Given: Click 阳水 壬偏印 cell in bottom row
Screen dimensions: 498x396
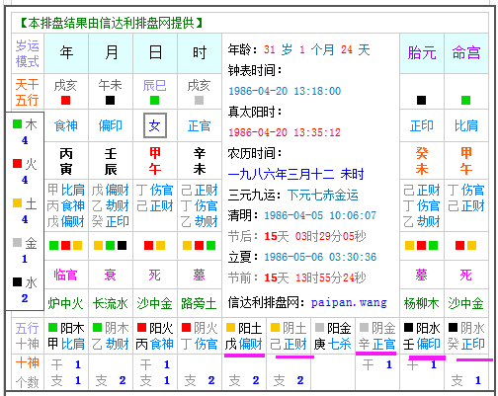Looking at the screenshot, I should pos(422,336).
